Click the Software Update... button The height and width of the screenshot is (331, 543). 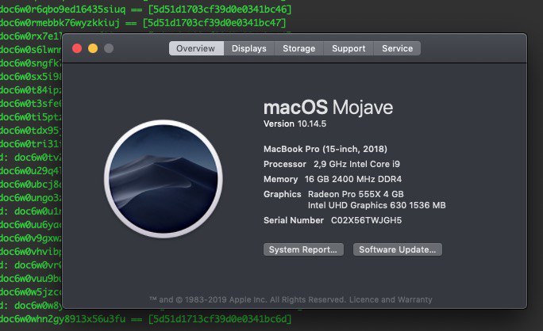[398, 249]
